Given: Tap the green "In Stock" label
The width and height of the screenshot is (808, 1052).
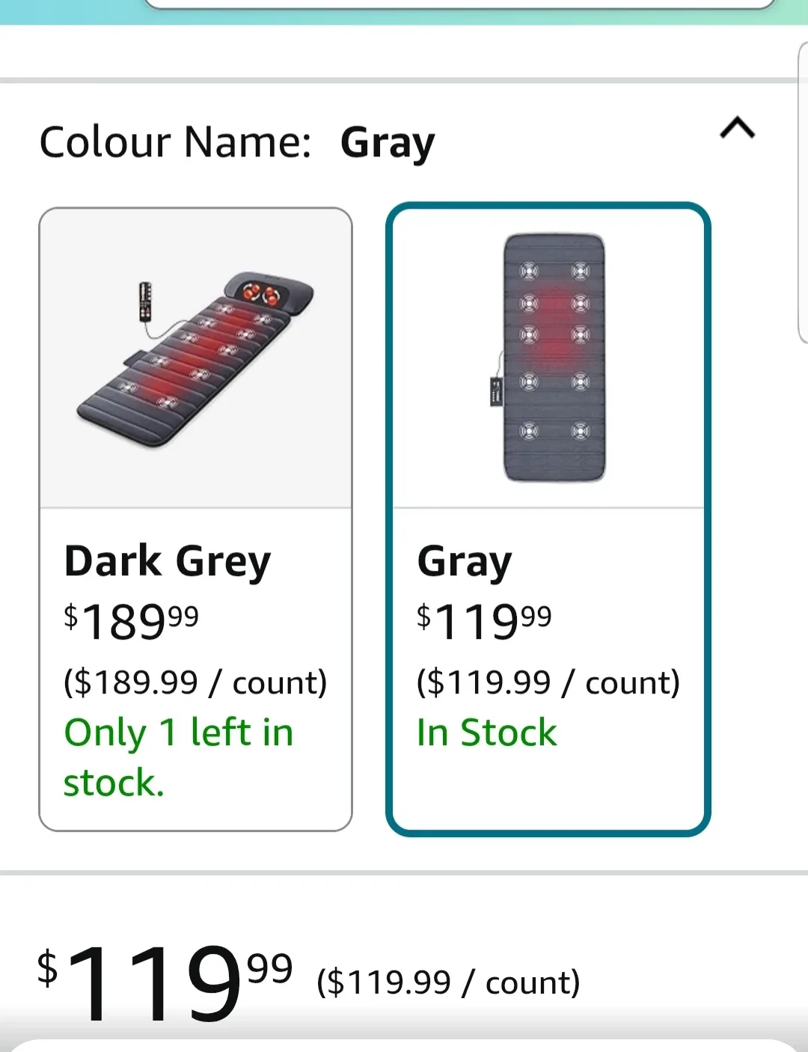Looking at the screenshot, I should (486, 733).
